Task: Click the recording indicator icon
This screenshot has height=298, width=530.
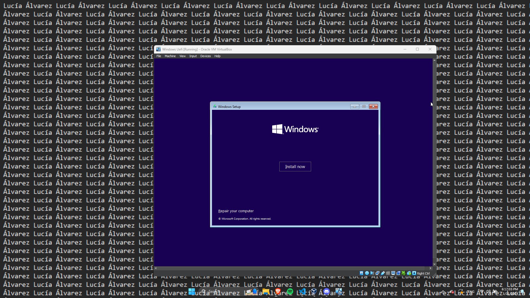Action: click(398, 273)
